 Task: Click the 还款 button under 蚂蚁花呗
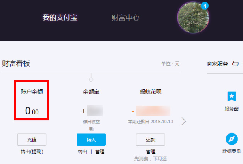click(151, 139)
